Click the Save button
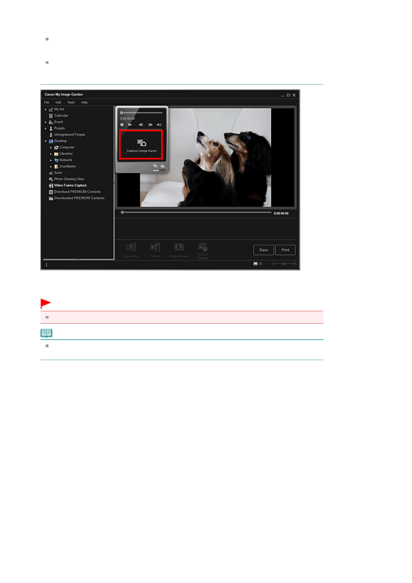This screenshot has height=583, width=412. (x=263, y=250)
